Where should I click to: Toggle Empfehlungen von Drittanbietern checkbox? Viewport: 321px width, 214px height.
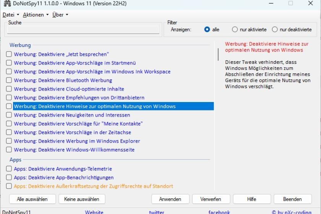(9, 97)
